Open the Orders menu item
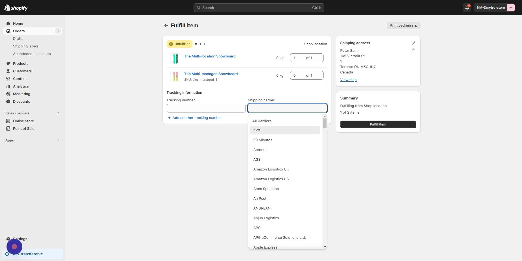This screenshot has width=522, height=261. tap(19, 31)
